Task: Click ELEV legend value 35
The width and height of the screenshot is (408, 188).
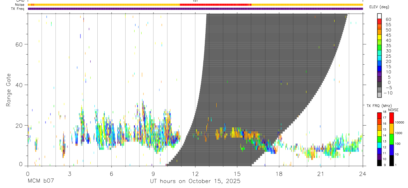Action: click(388, 46)
